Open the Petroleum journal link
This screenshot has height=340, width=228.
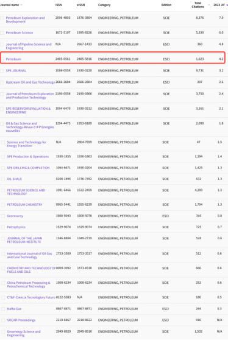point(13,59)
